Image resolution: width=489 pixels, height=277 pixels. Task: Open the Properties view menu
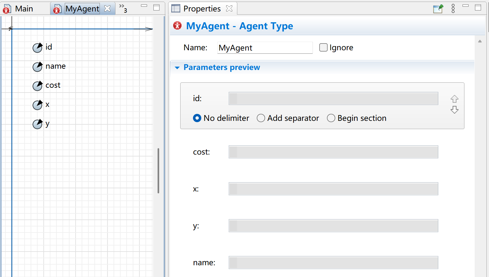click(x=453, y=9)
